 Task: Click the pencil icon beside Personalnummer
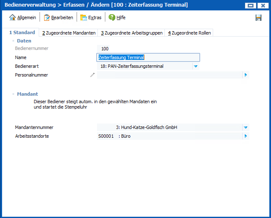[x=92, y=75]
